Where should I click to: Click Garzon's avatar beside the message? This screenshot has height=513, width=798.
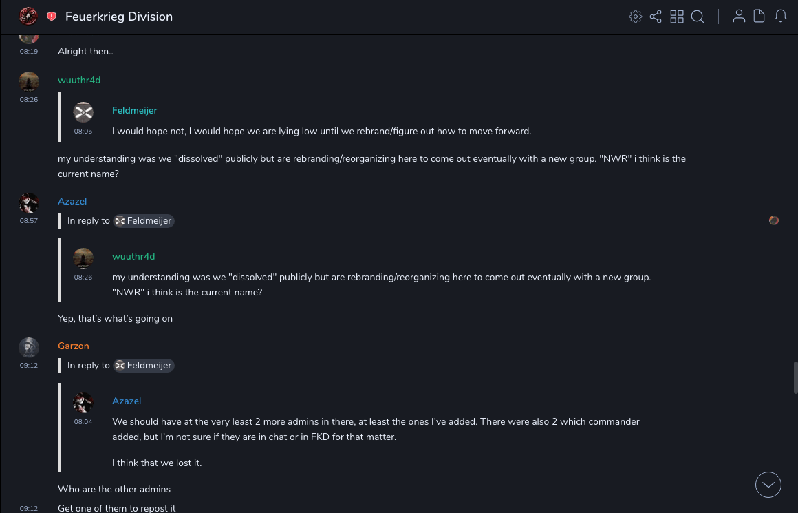click(x=29, y=347)
